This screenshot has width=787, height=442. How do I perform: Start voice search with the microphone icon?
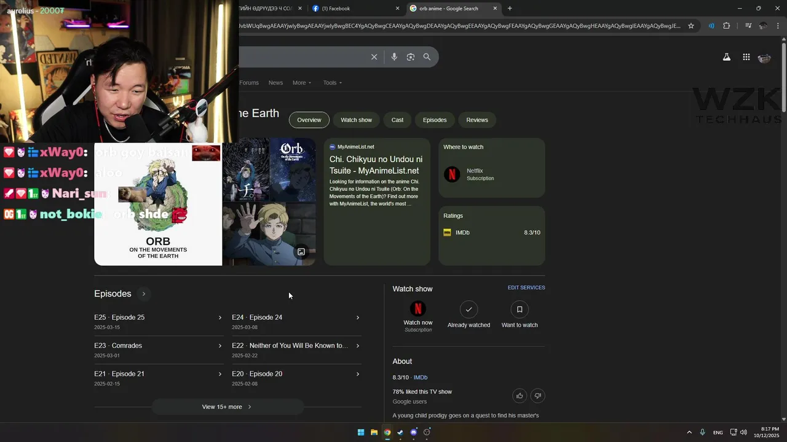394,57
